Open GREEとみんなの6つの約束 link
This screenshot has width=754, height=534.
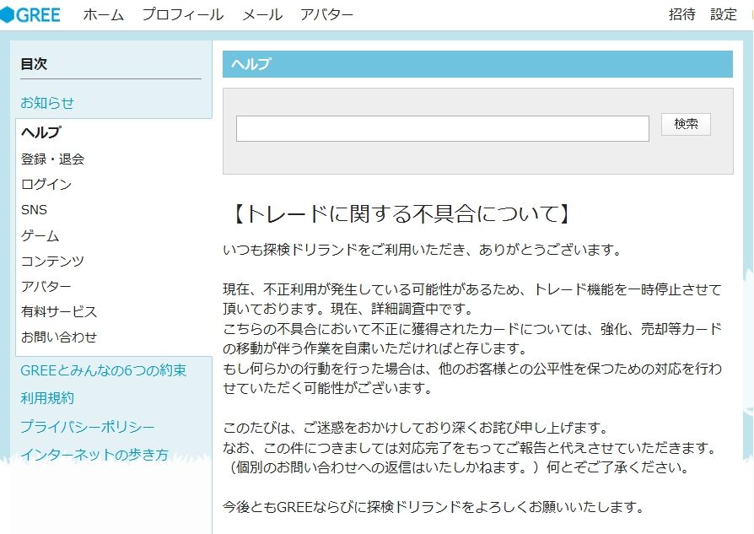click(104, 370)
